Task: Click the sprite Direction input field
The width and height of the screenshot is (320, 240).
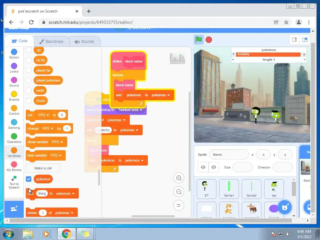Action: (282, 167)
